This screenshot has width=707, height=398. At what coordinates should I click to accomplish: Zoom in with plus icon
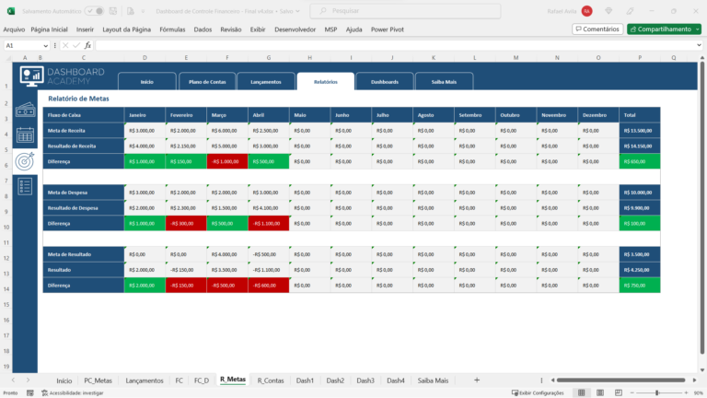click(x=686, y=393)
